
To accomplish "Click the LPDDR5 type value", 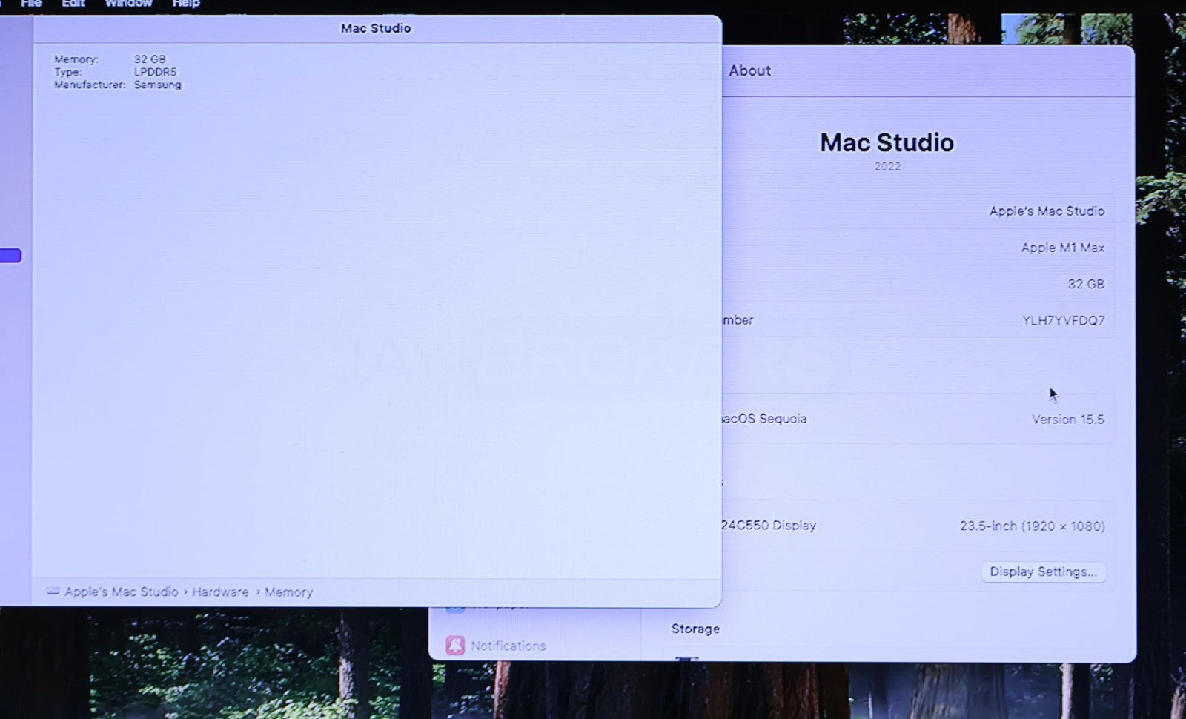I will 155,72.
